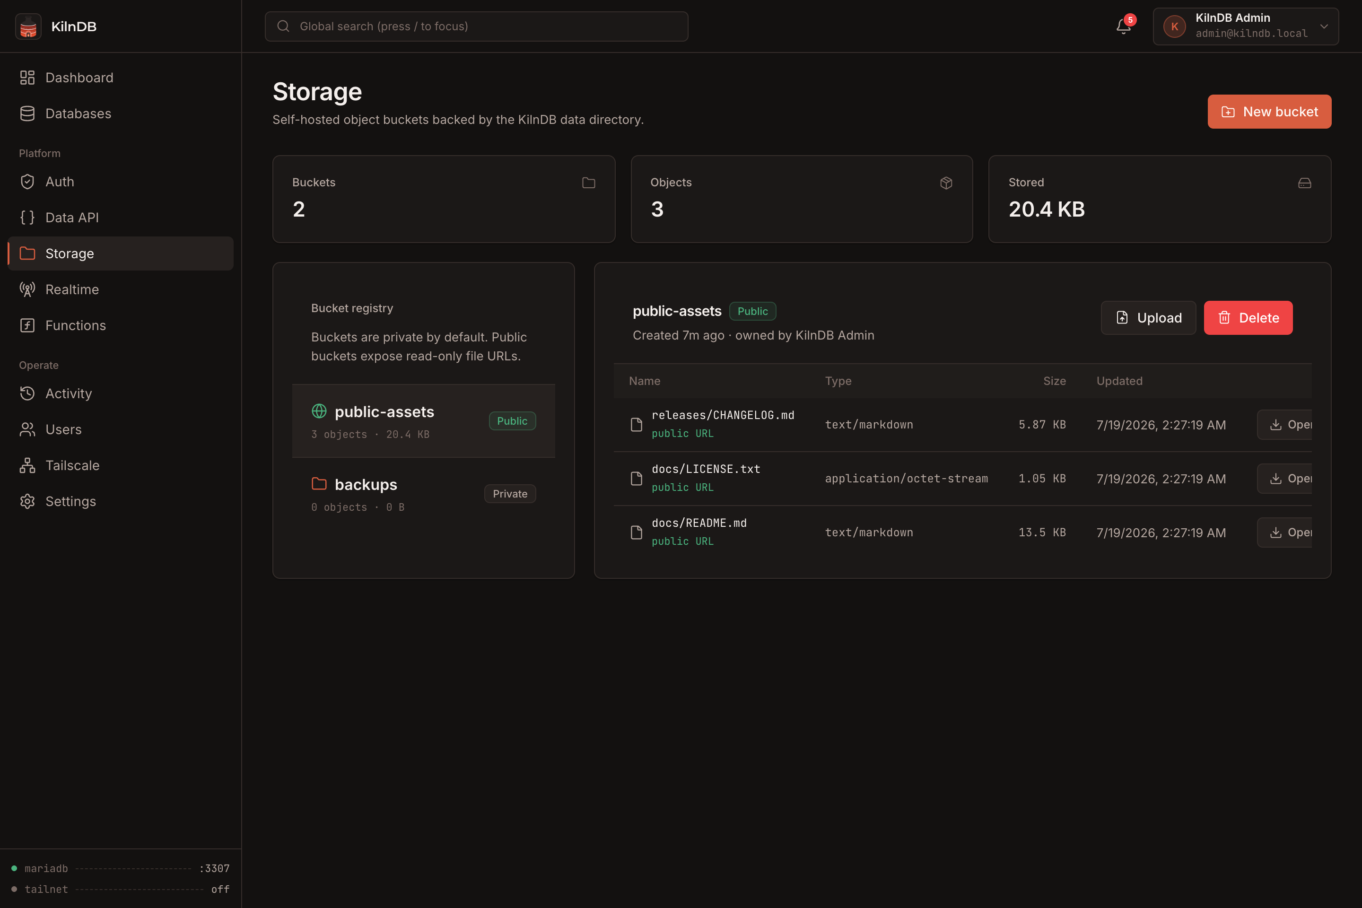This screenshot has height=908, width=1362.
Task: Click the releases/CHANGELOG.md file name
Action: pyautogui.click(x=723, y=415)
